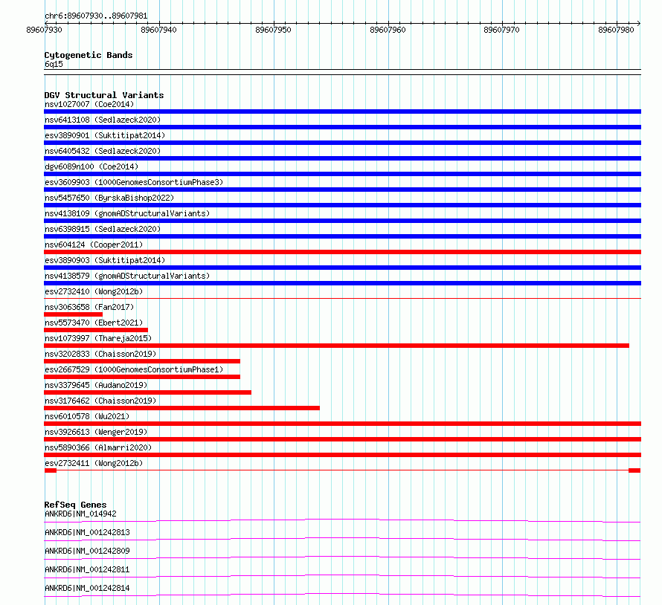Viewport: 662px width, 605px height.
Task: Open transcript ANKRD6|NM_001242813
Action: click(x=87, y=532)
